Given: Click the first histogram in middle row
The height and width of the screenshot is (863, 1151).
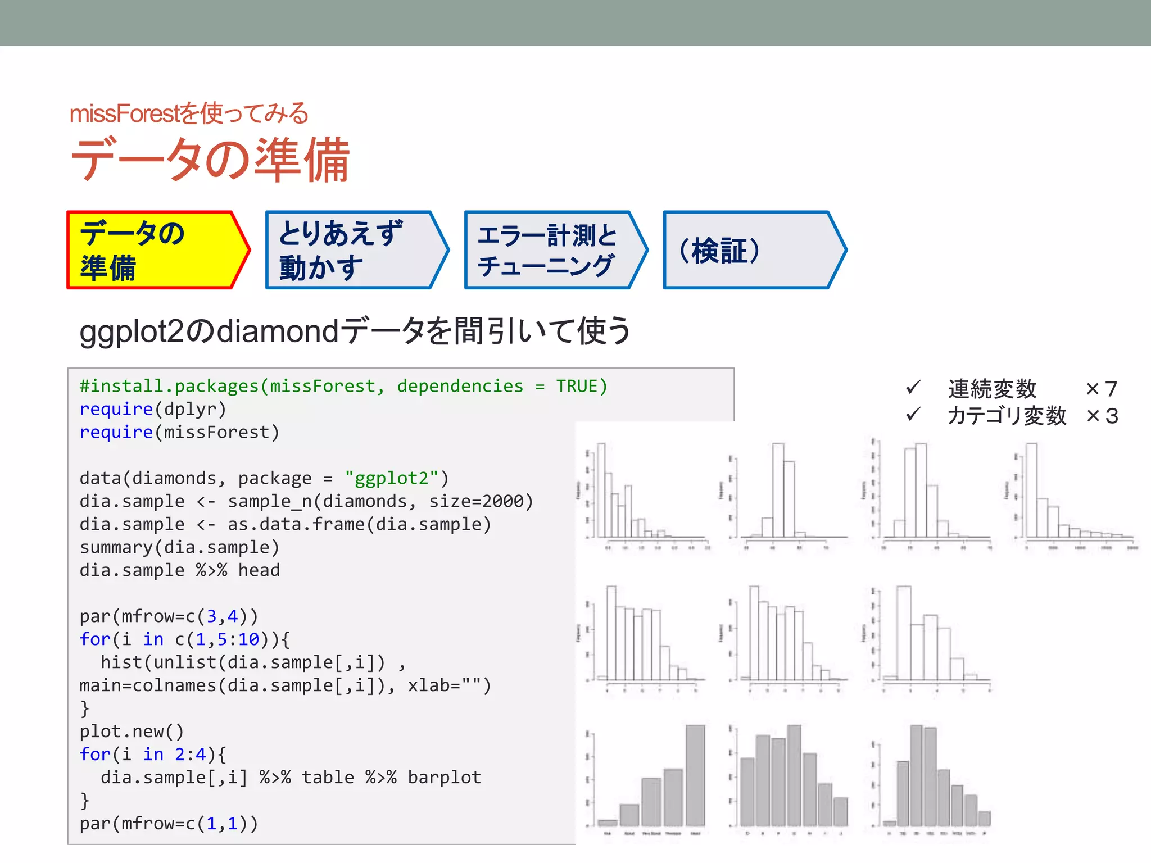Looking at the screenshot, I should pyautogui.click(x=646, y=638).
